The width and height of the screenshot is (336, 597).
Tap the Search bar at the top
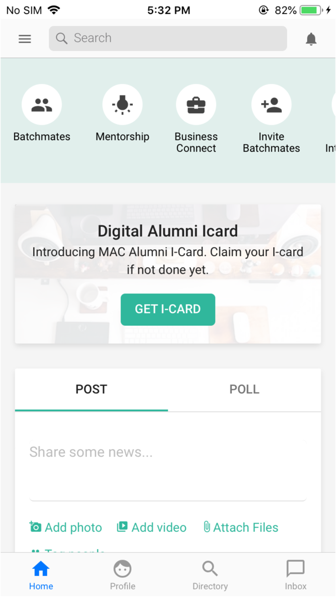point(168,39)
